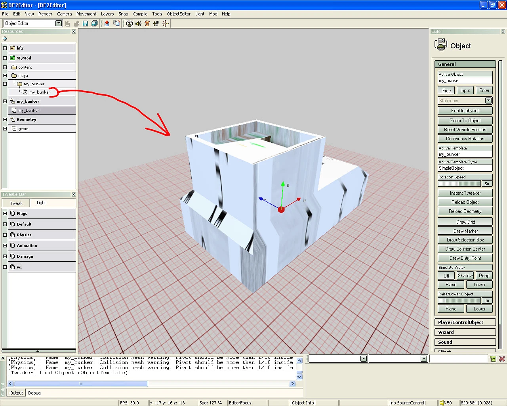The height and width of the screenshot is (406, 507).
Task: Click the single floppy disk save icon
Action: pyautogui.click(x=85, y=23)
